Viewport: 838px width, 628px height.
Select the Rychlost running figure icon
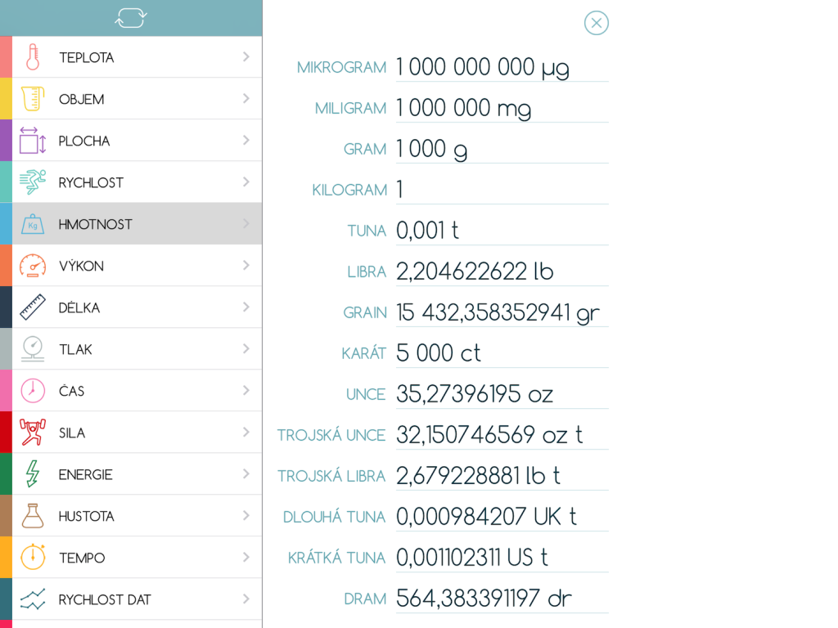click(x=33, y=182)
